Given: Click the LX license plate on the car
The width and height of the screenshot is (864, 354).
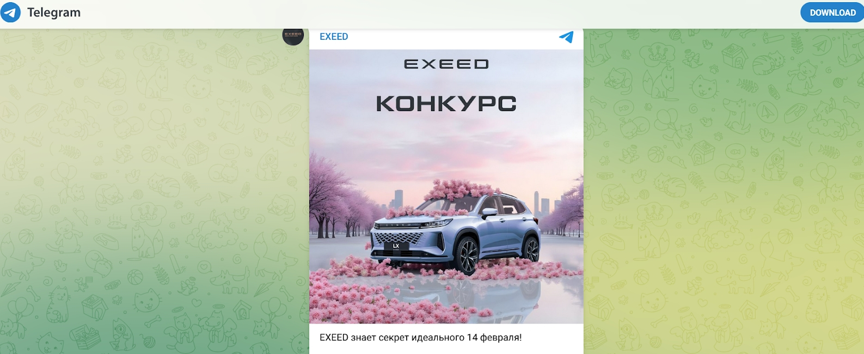Looking at the screenshot, I should [396, 246].
